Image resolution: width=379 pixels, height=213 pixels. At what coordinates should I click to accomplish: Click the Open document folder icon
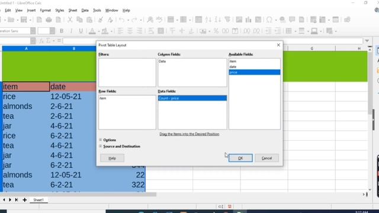pyautogui.click(x=11, y=20)
